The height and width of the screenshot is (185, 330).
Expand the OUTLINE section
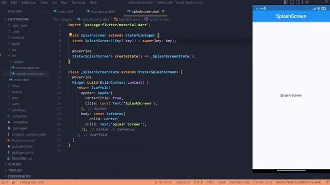coord(14,164)
